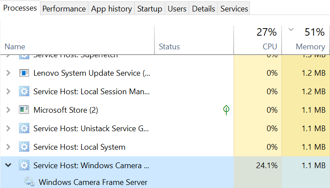Click the Windows Camera service host gear icon

pyautogui.click(x=24, y=166)
